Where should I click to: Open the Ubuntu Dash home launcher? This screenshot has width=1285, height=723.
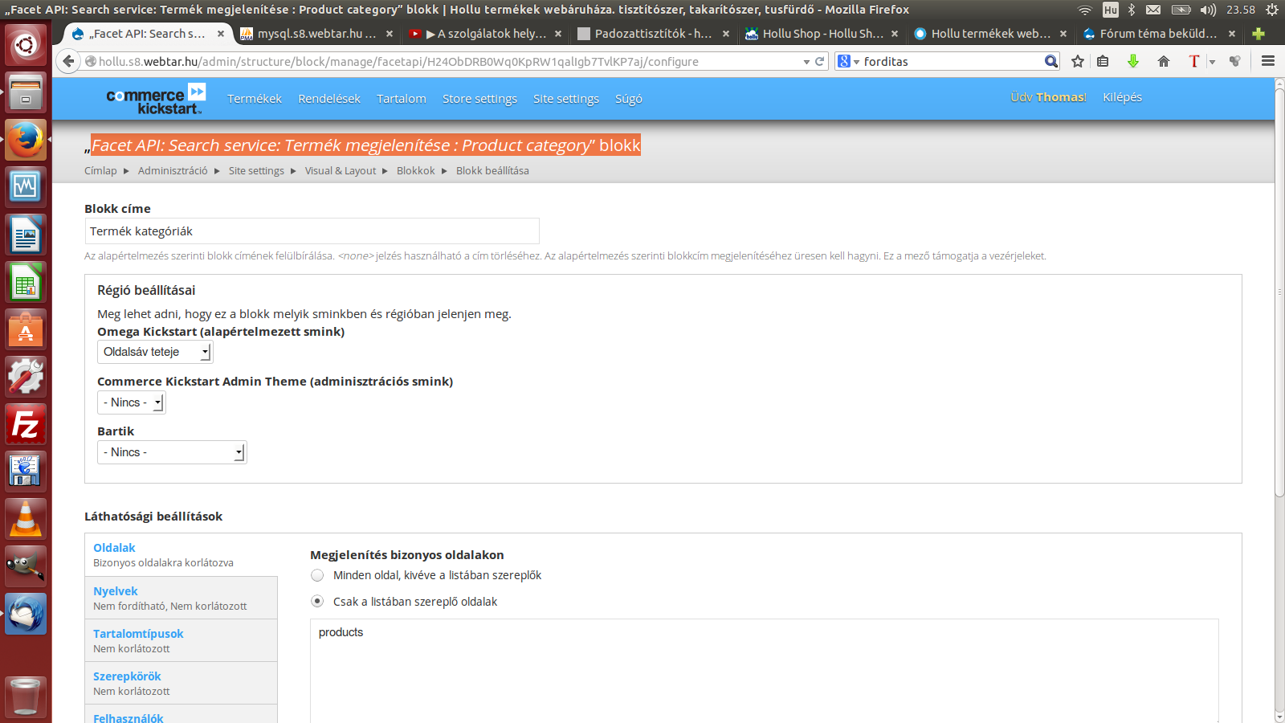(x=26, y=45)
